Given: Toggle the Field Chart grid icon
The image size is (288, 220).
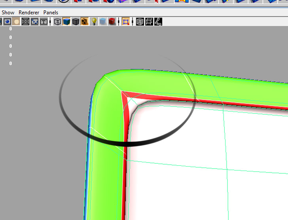Looking at the screenshot, I should coord(26,22).
